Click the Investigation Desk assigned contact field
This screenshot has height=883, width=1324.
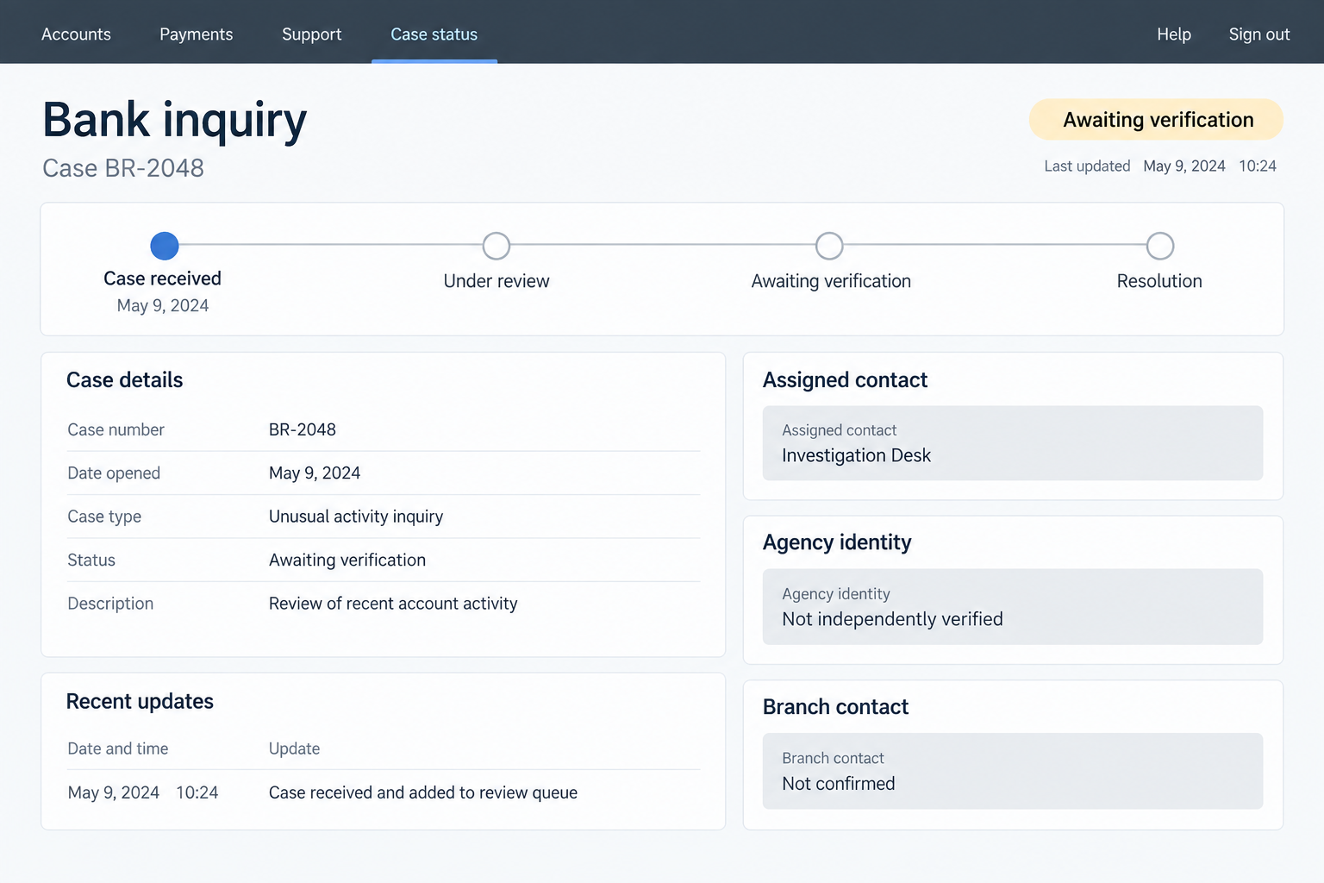(1013, 443)
